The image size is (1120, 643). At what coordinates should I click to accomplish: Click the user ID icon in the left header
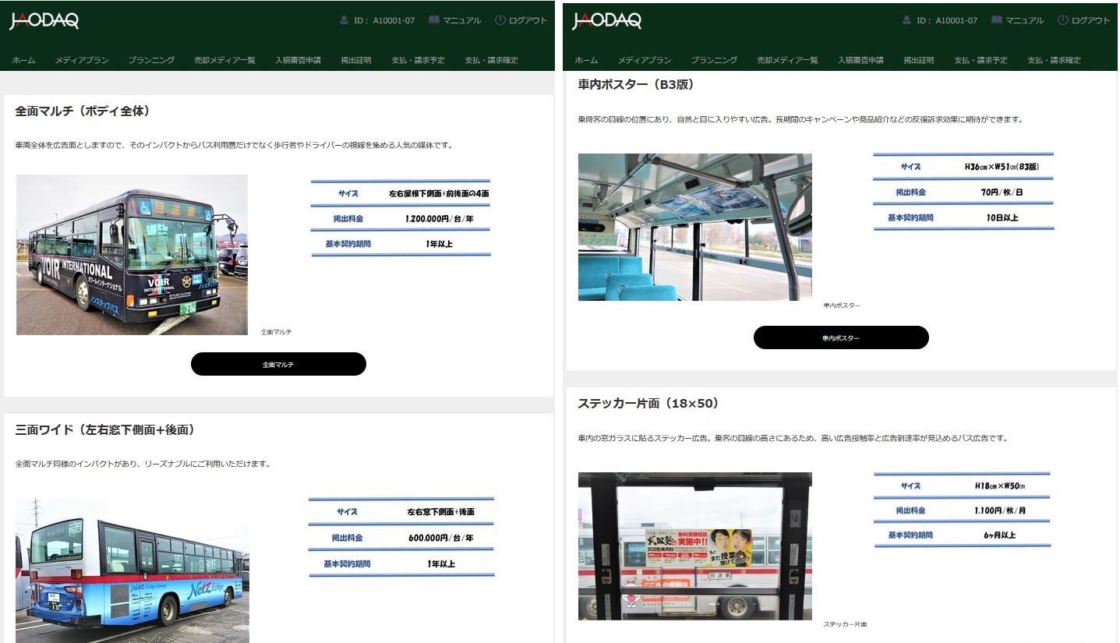click(344, 20)
